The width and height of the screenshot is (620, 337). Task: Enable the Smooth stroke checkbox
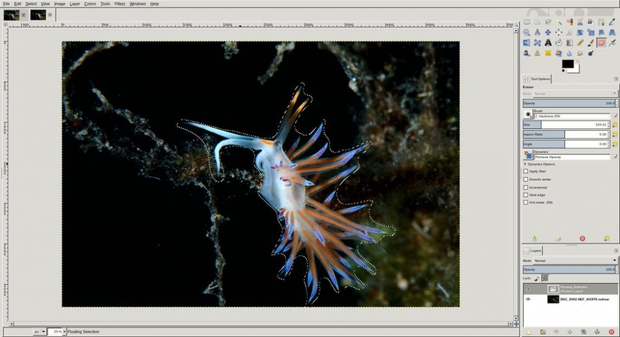point(526,179)
